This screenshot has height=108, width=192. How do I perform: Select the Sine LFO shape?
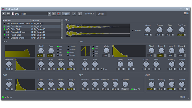point(93,51)
